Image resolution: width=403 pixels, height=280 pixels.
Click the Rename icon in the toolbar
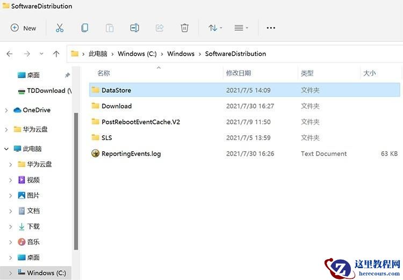tap(135, 28)
